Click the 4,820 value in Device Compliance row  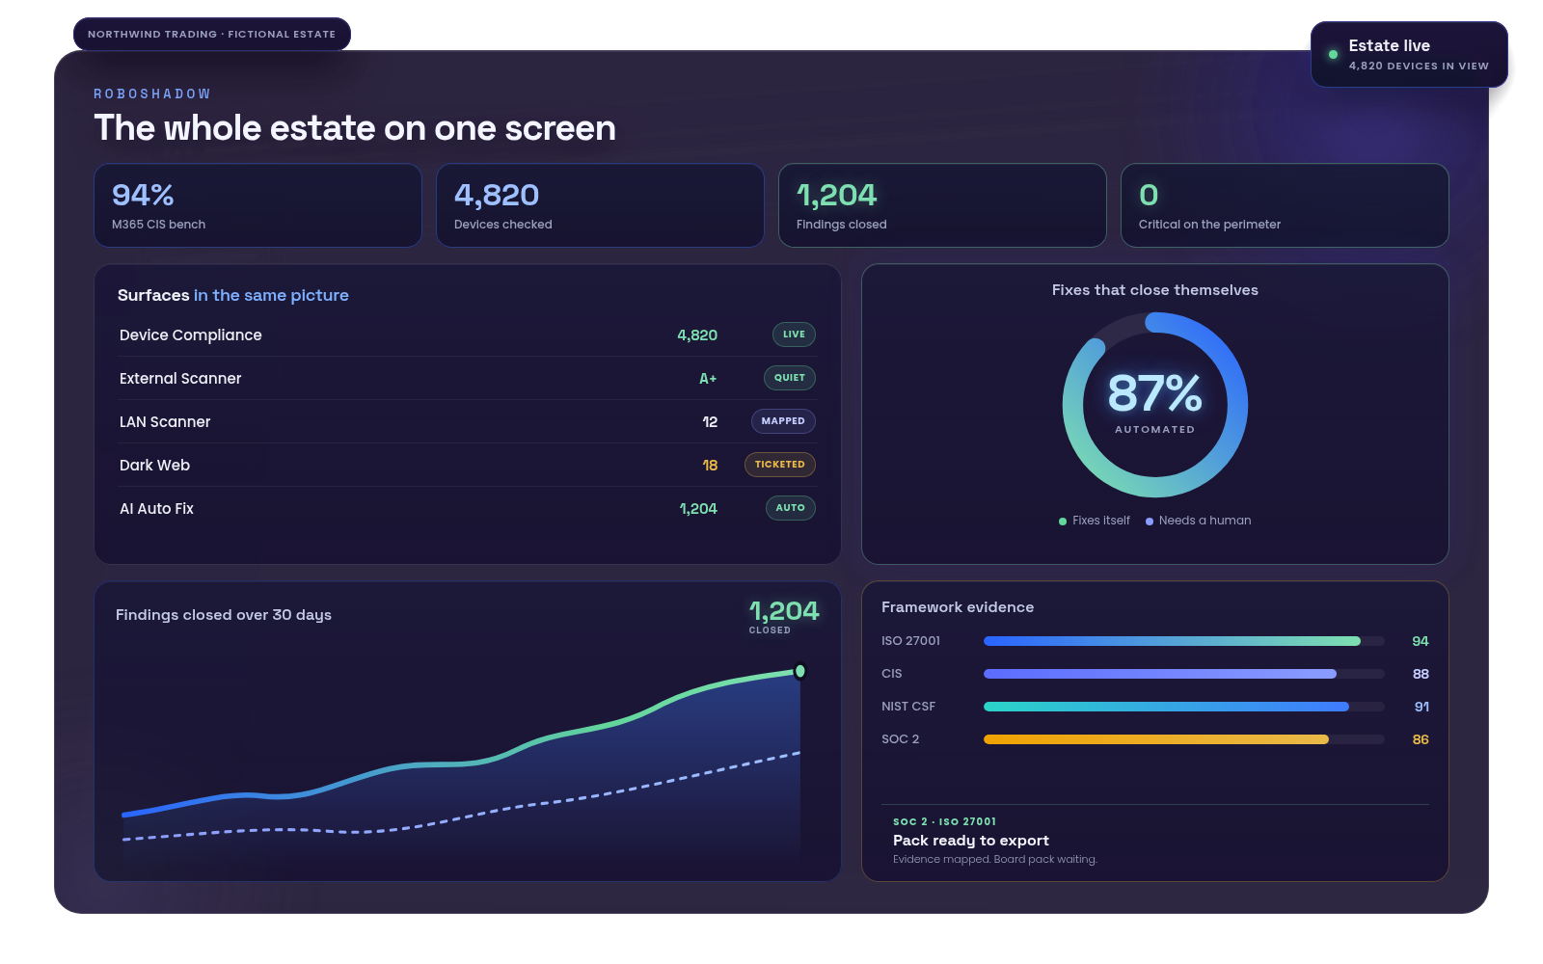tap(697, 335)
